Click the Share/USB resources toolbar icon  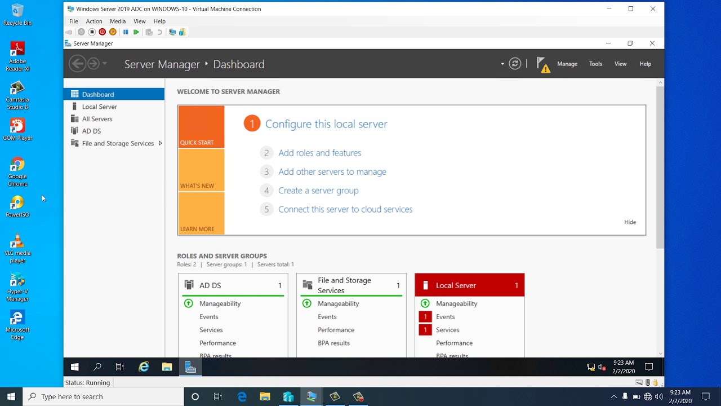click(183, 32)
